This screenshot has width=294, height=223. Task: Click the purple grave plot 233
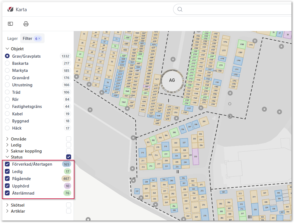[x=195, y=157]
